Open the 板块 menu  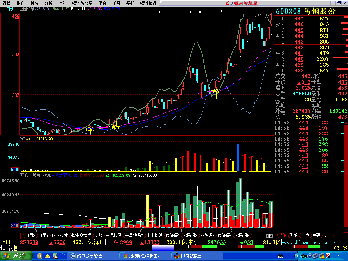[34, 3]
